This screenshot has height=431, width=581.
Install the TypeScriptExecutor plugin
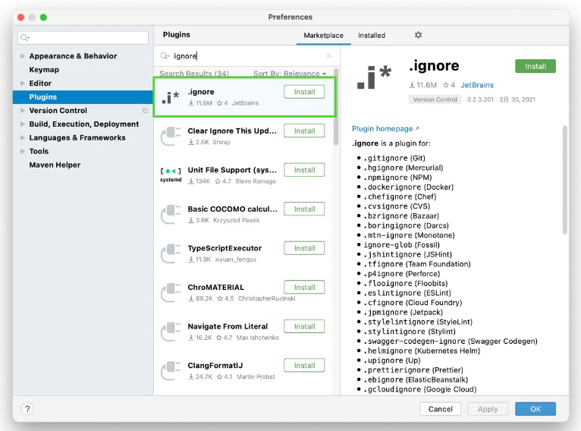point(304,248)
